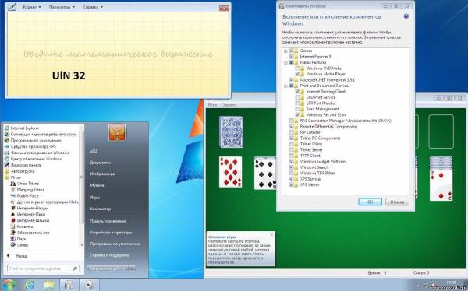Click the Start orb on taskbar

(x=9, y=285)
